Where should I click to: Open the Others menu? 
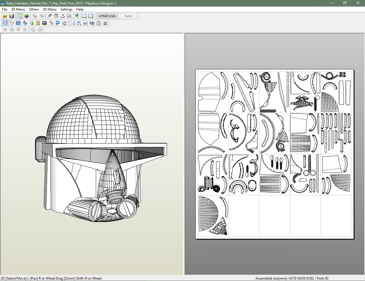click(34, 9)
